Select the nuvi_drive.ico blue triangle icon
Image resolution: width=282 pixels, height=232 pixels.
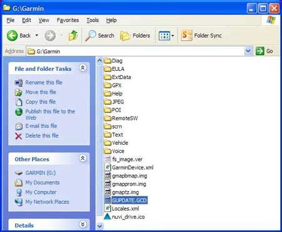coord(107,216)
